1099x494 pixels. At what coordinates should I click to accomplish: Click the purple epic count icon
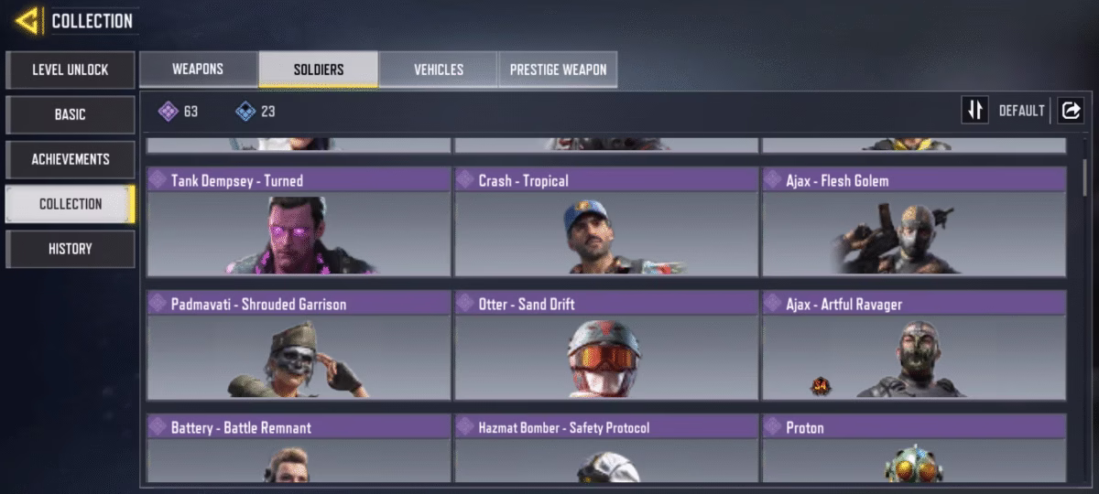(x=168, y=112)
